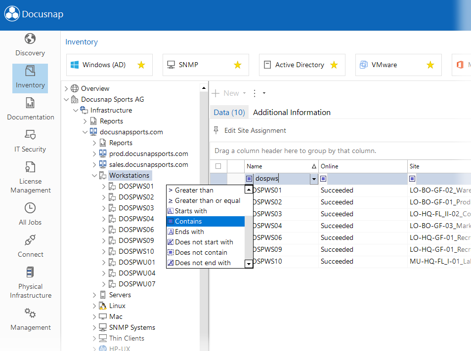
Task: Open the three-dot more options menu
Action: [255, 93]
